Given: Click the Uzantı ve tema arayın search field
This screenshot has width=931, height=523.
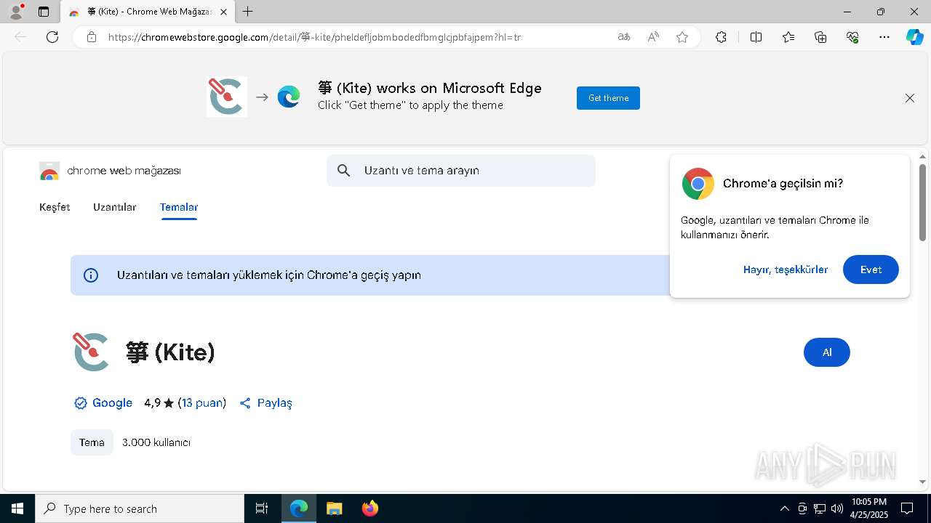Looking at the screenshot, I should coord(460,171).
